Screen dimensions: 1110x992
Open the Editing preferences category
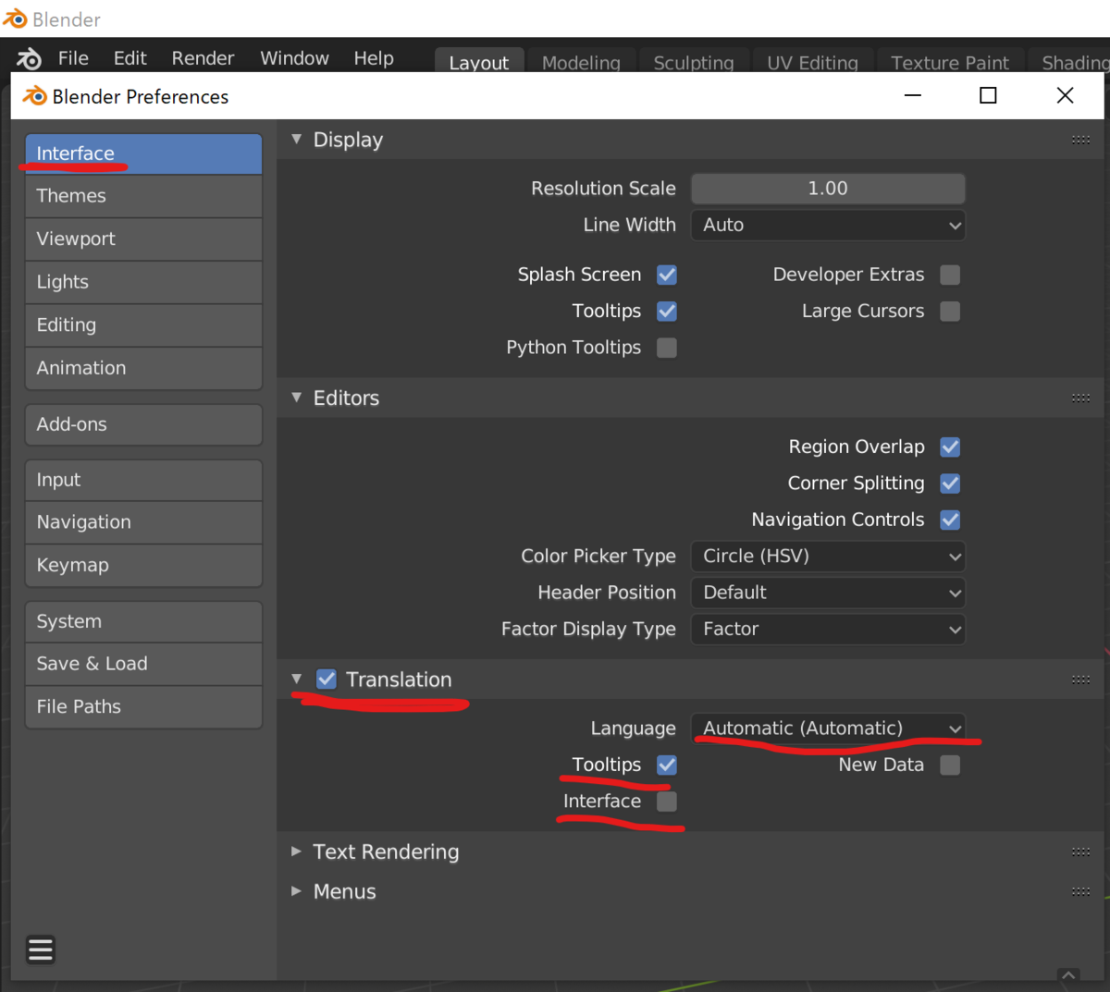tap(143, 325)
